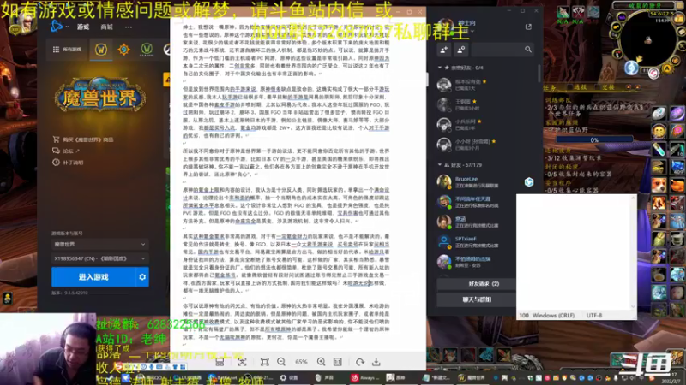The image size is (686, 385).
Task: Open the all games grid (所有游戏)
Action: (x=67, y=50)
